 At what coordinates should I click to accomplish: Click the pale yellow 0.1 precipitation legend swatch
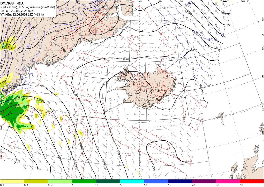click(12, 181)
